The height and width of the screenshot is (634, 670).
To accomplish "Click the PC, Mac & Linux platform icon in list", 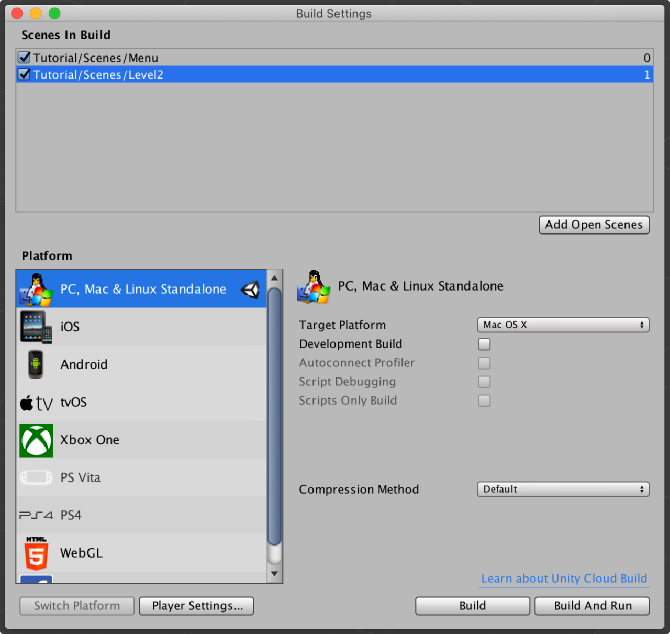I will pyautogui.click(x=36, y=289).
